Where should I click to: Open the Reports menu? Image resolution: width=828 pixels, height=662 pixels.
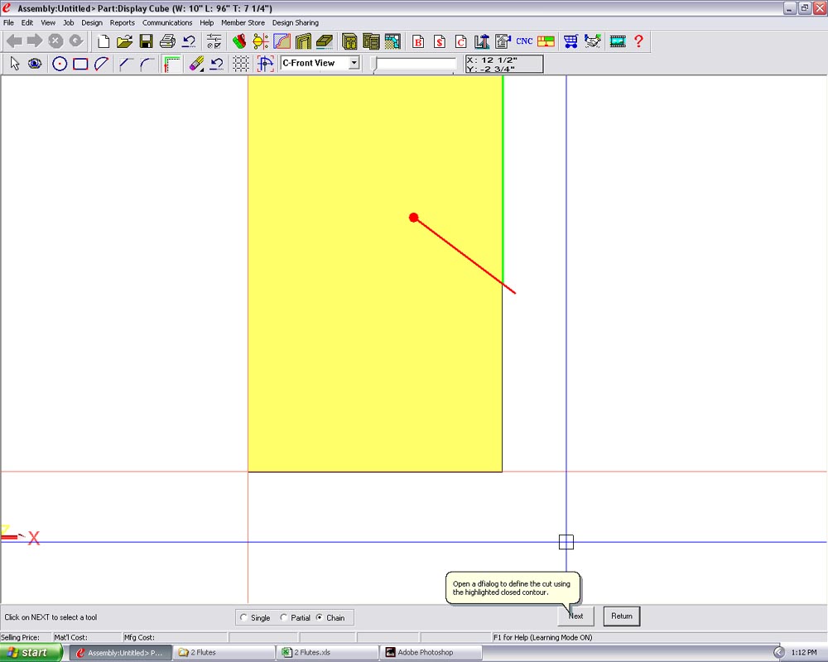tap(122, 22)
